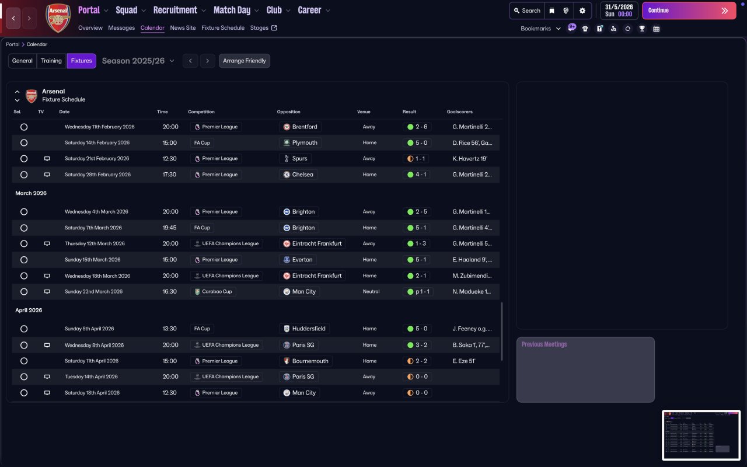This screenshot has width=747, height=467.
Task: Click the page preview thumbnail in the corner
Action: (x=701, y=435)
